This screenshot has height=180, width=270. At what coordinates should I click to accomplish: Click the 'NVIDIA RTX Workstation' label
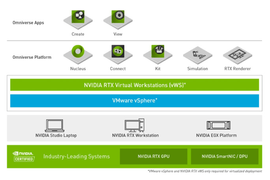coord(135,135)
